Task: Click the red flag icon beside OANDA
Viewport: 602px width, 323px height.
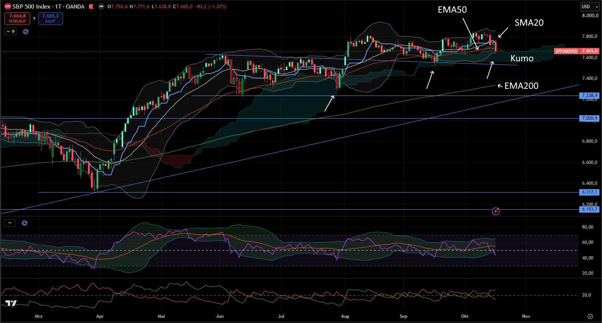Action: [91, 6]
